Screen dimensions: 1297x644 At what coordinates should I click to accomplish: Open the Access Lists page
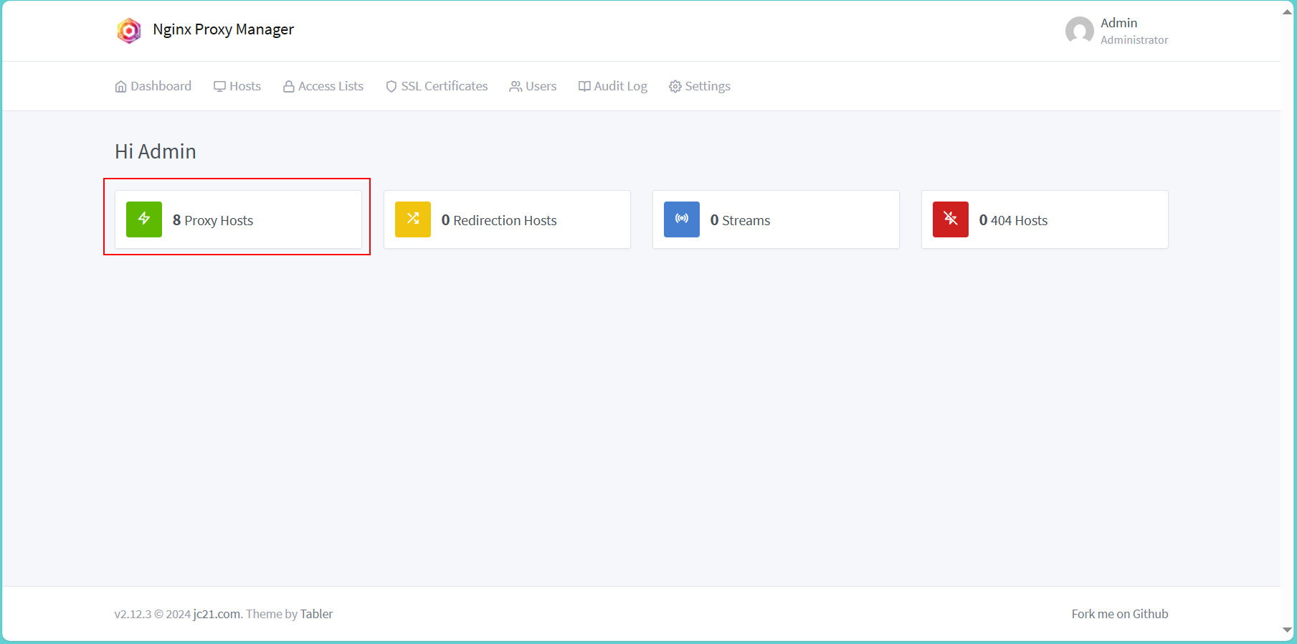(x=323, y=86)
